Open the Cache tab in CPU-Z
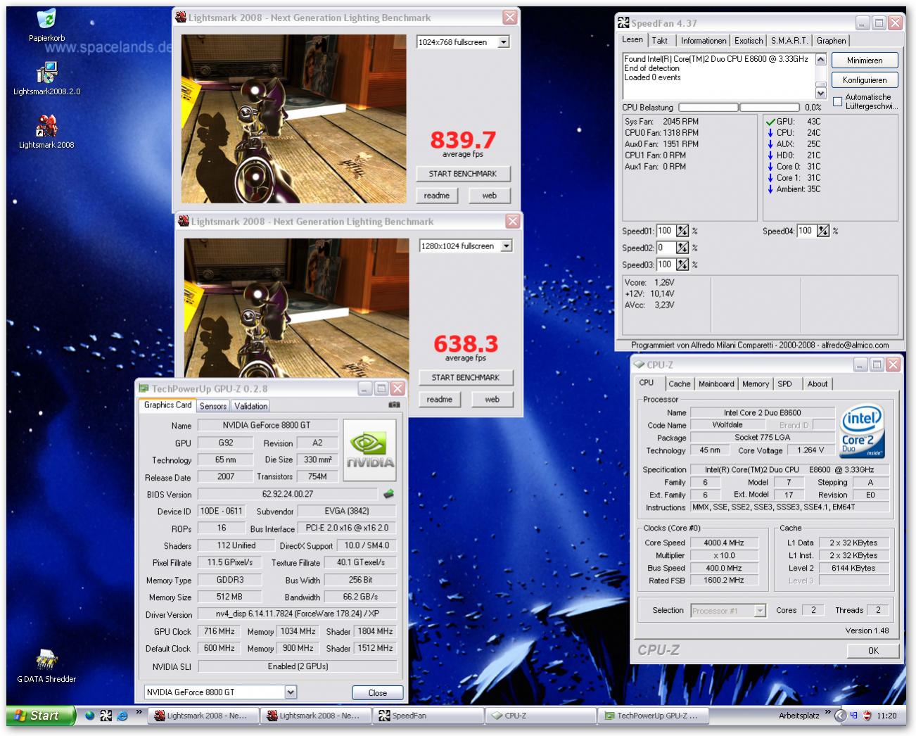916x736 pixels. 679,384
